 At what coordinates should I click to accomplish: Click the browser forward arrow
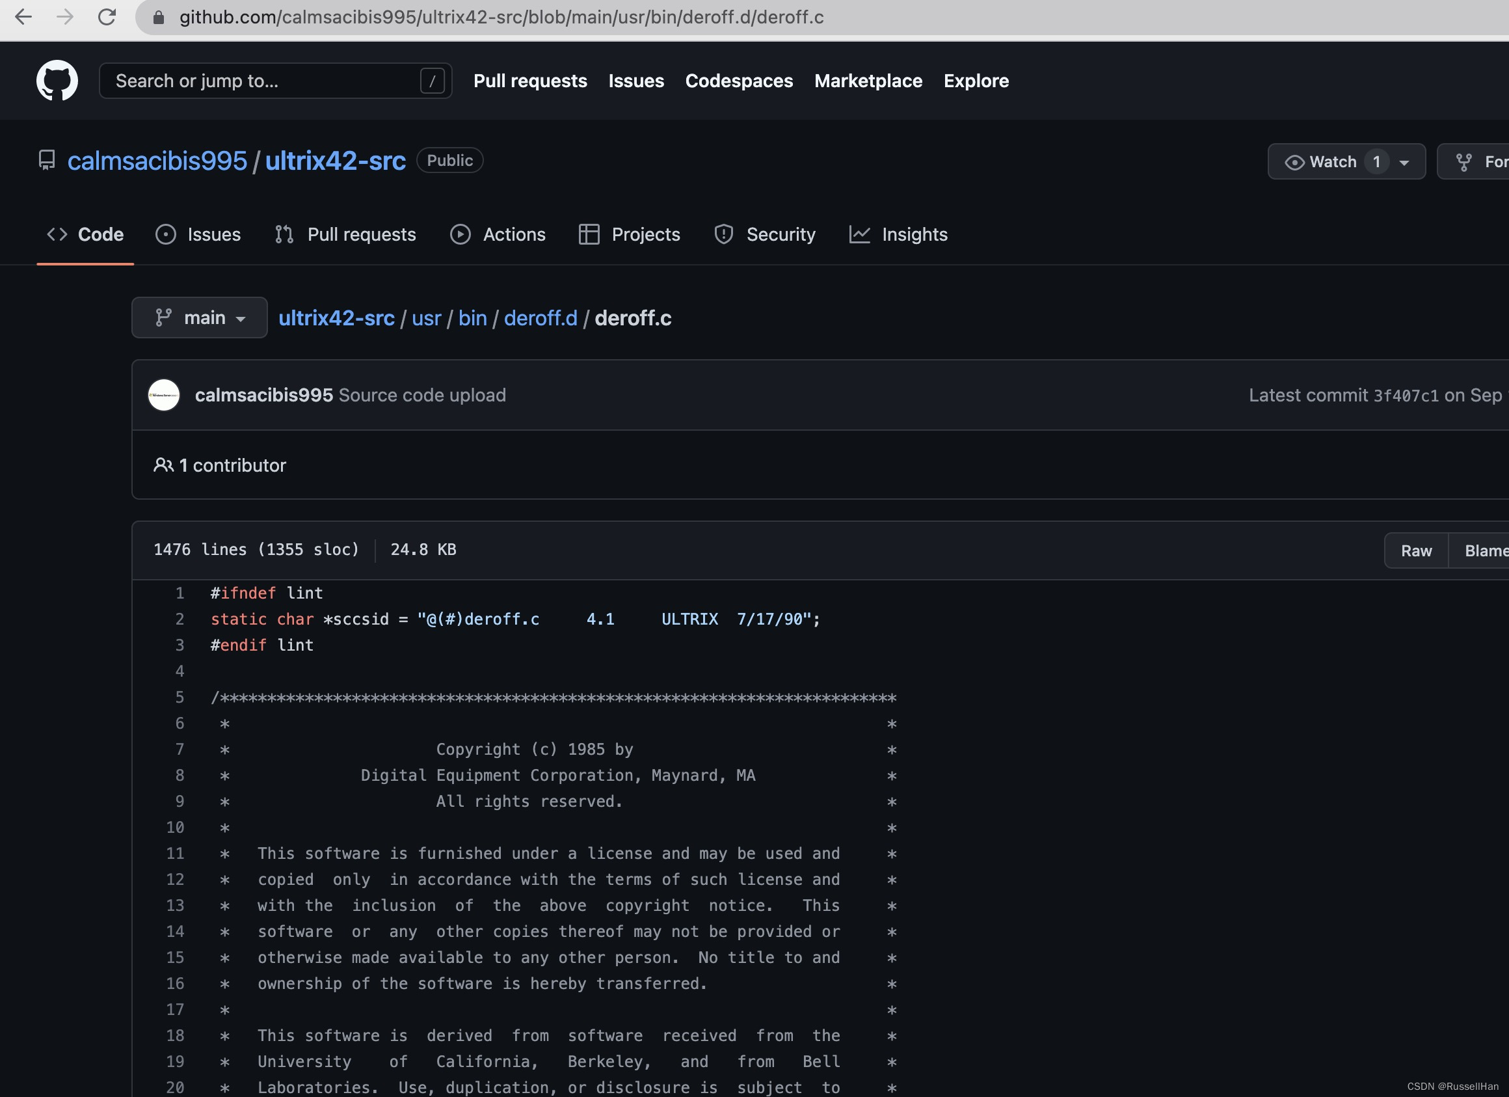pyautogui.click(x=65, y=17)
